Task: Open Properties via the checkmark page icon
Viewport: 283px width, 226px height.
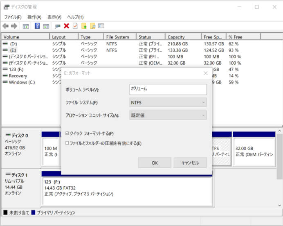Action: [x=75, y=26]
